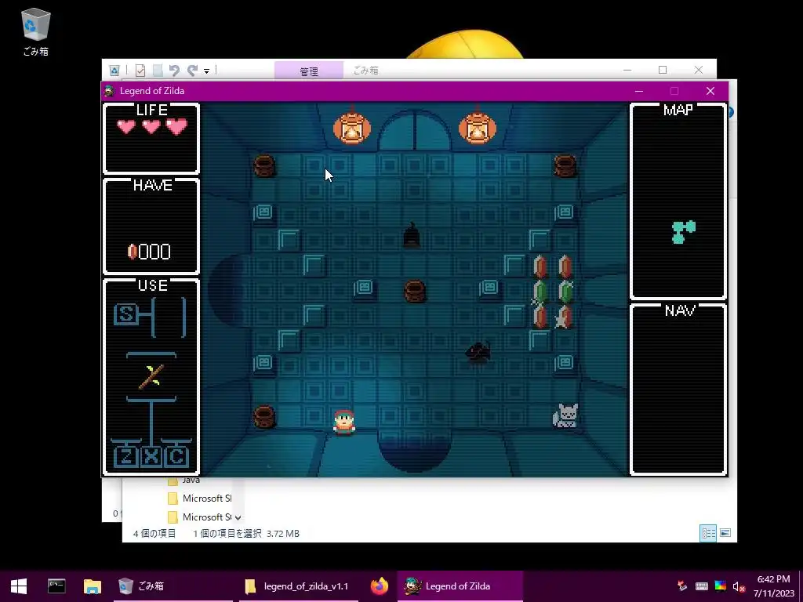
Task: Switch Explorer to details view icon
Action: (x=708, y=533)
